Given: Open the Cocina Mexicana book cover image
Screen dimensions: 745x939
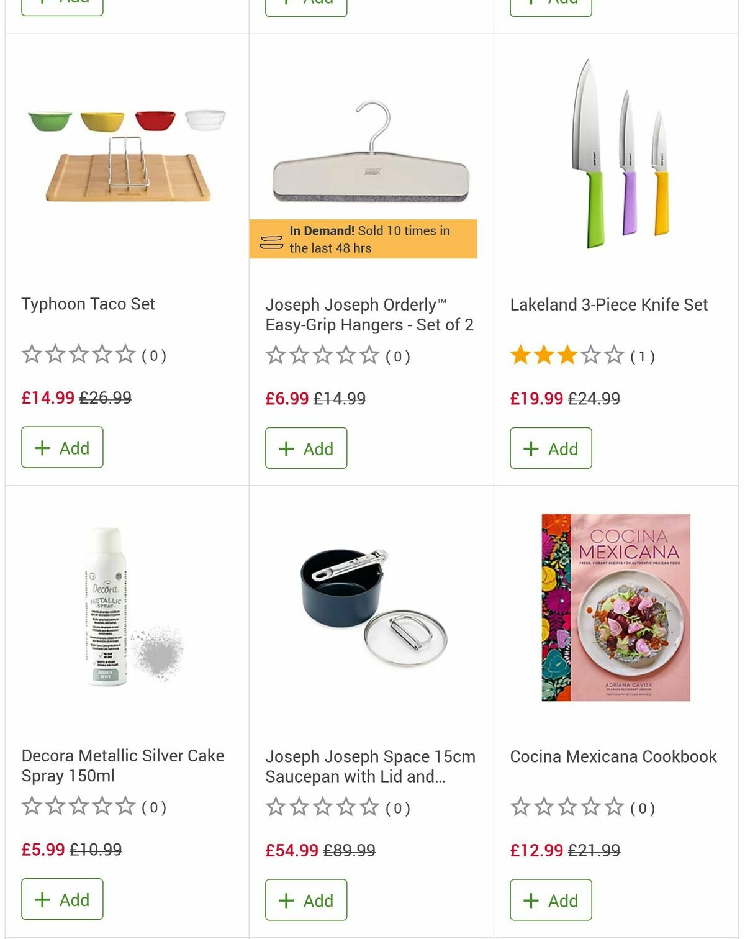Looking at the screenshot, I should tap(616, 607).
